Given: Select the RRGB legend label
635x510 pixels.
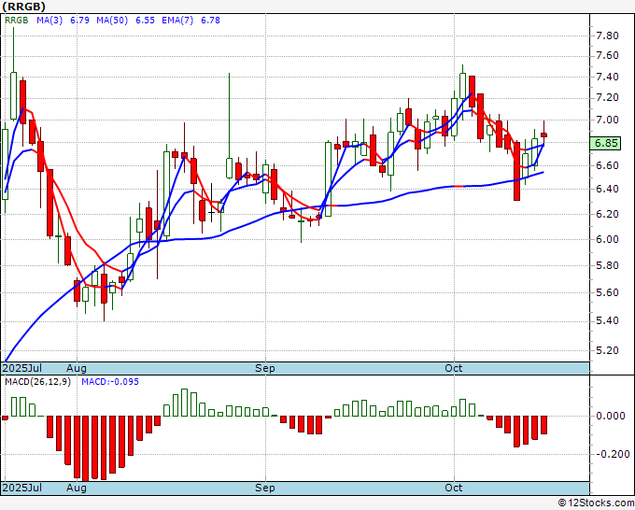Looking at the screenshot, I should (17, 21).
